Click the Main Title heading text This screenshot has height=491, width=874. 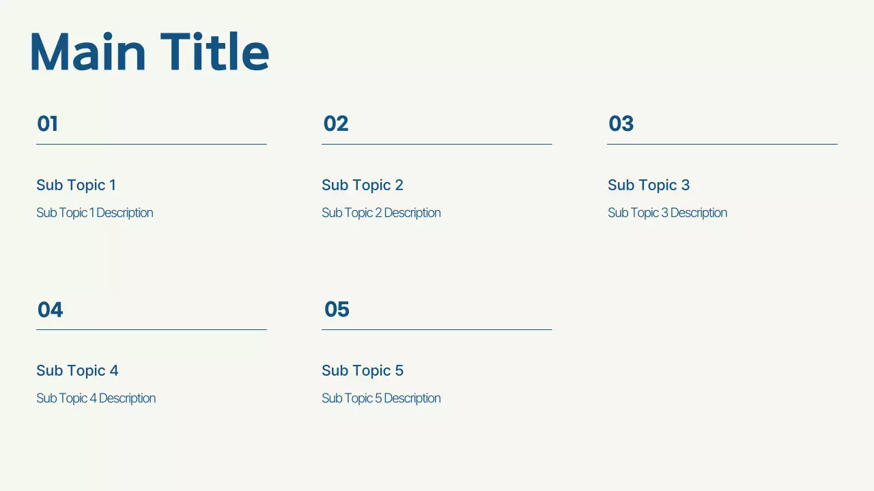click(x=150, y=53)
